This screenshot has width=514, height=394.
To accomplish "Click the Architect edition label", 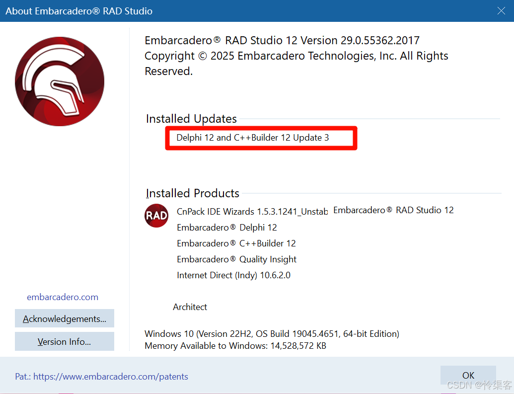I will [x=190, y=307].
